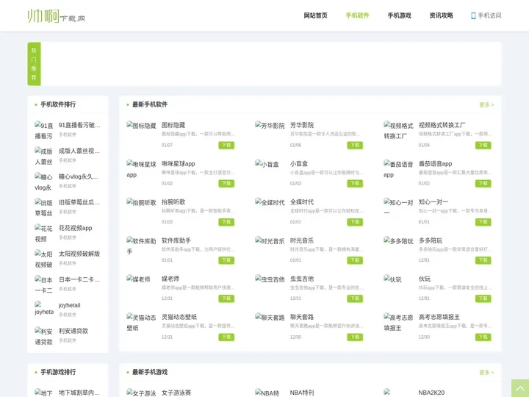The image size is (529, 397).
Task: Open the 伙玩 app thumbnail
Action: pos(392,279)
